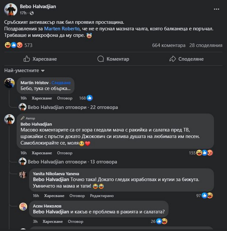Expand the Най-уместните comment sorting dropdown

click(24, 71)
